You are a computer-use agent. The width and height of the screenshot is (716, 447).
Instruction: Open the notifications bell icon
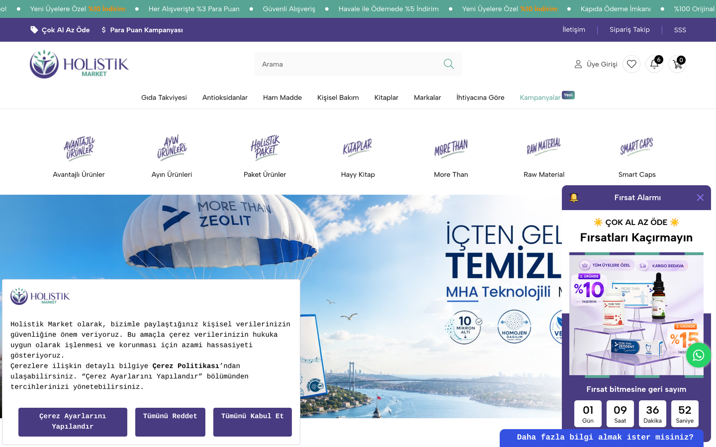654,64
